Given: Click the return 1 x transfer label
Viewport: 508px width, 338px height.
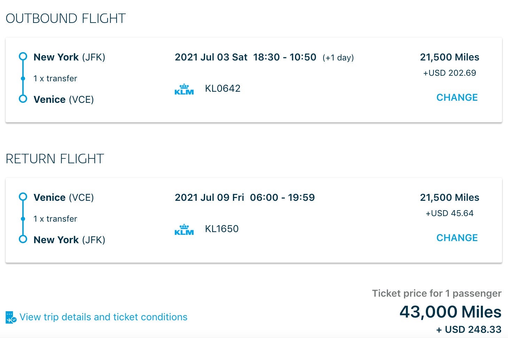Looking at the screenshot, I should pos(55,219).
